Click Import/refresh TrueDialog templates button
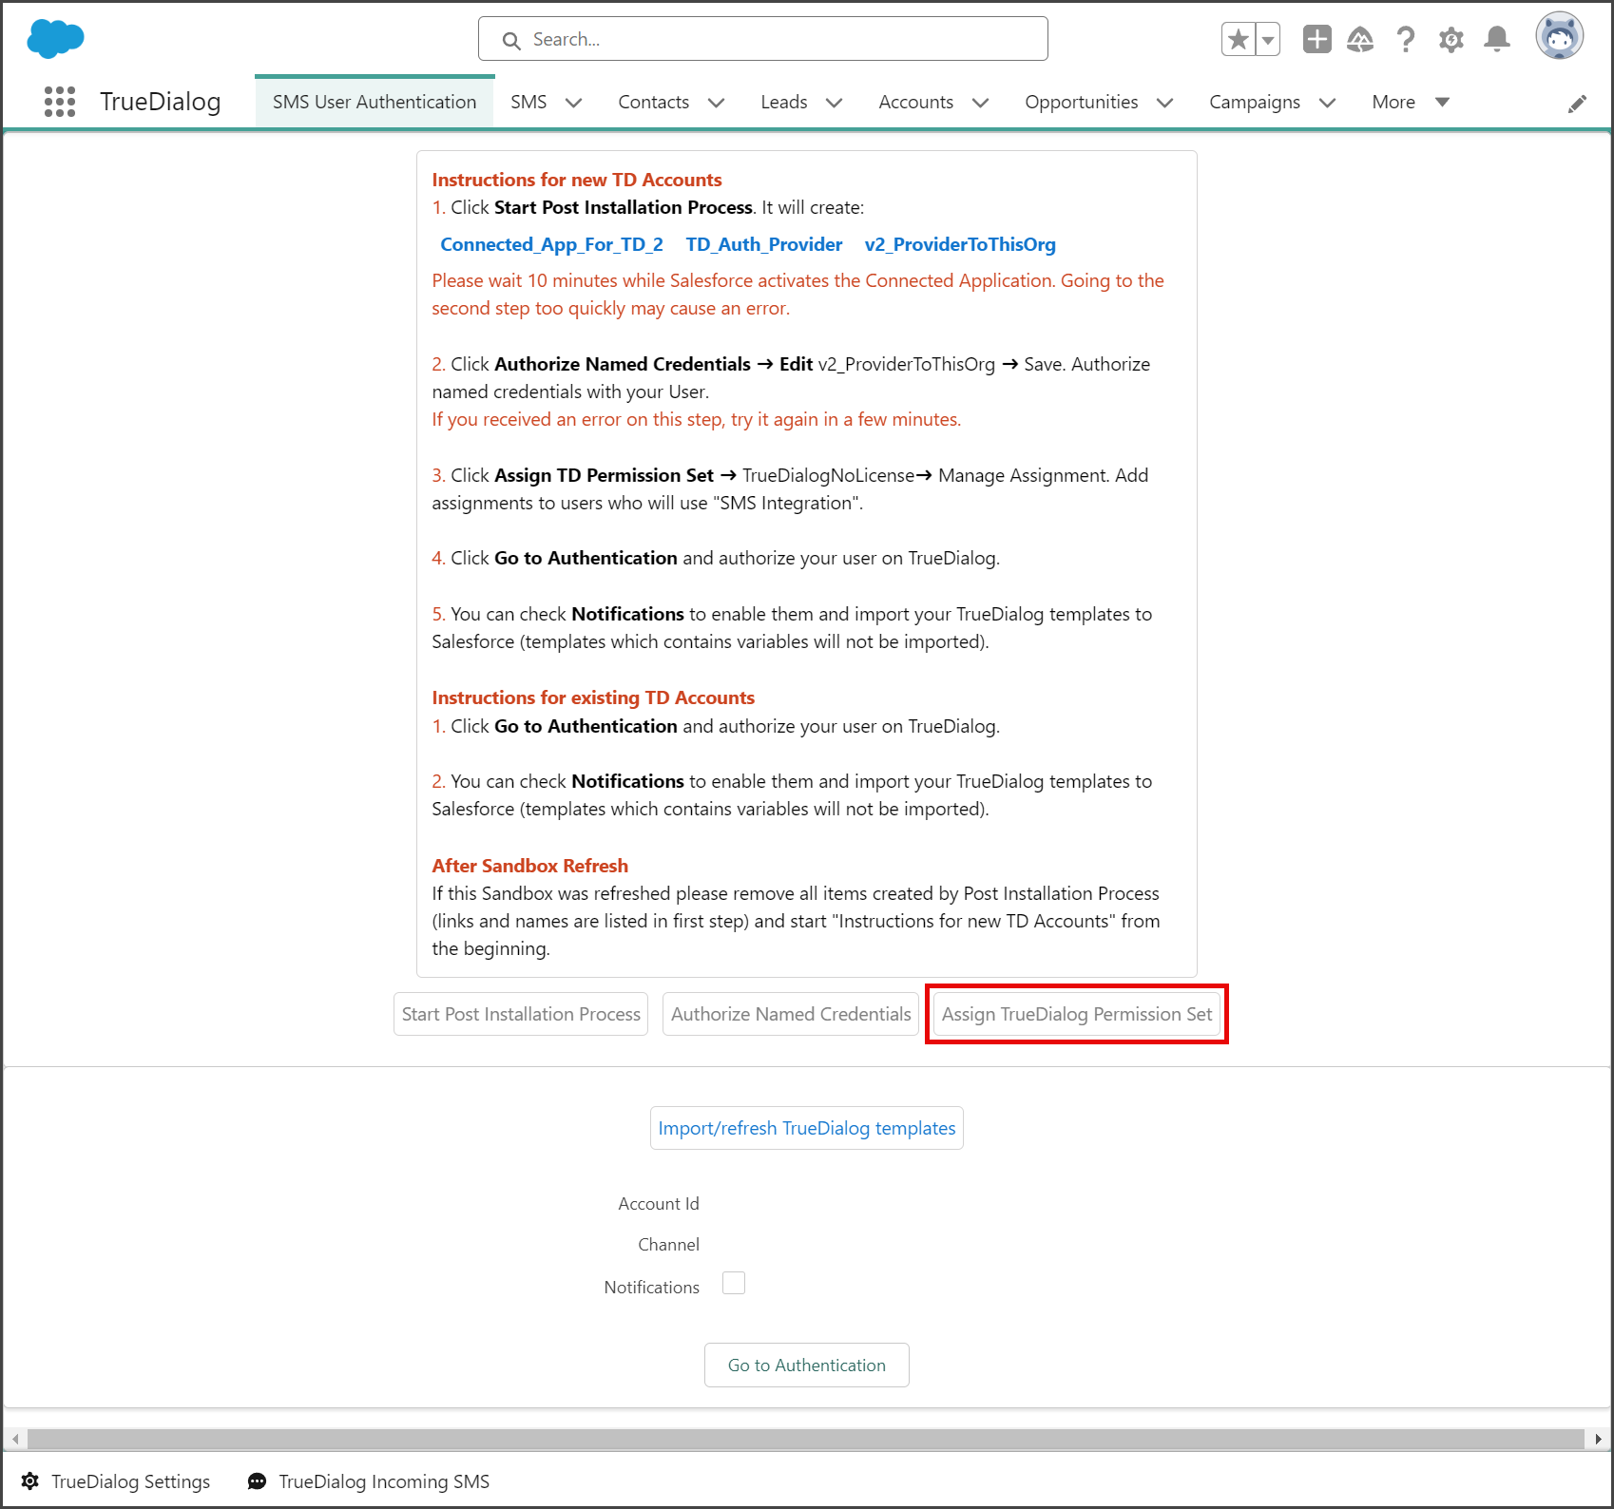Image resolution: width=1614 pixels, height=1509 pixels. pyautogui.click(x=807, y=1128)
